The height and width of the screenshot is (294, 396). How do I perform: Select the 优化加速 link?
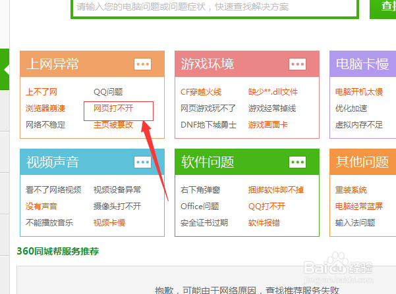tap(351, 109)
